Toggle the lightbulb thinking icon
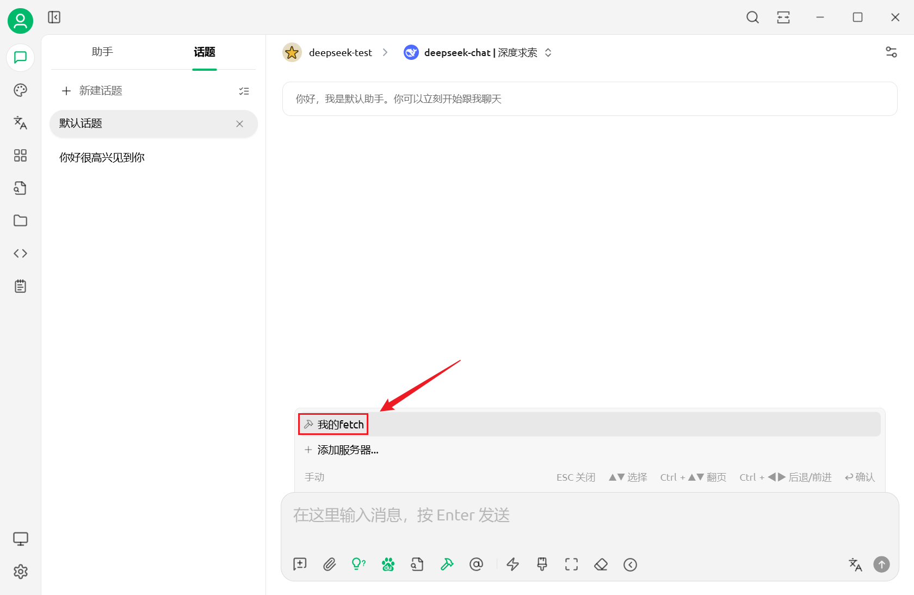 [x=359, y=565]
